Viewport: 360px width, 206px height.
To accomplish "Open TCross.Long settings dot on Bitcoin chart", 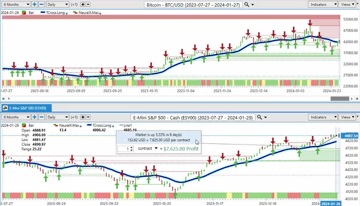I will point(67,13).
